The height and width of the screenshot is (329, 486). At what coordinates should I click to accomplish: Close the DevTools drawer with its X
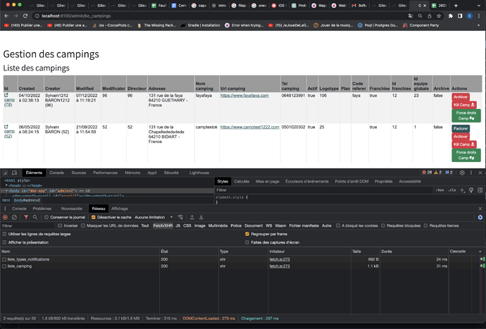click(x=480, y=209)
